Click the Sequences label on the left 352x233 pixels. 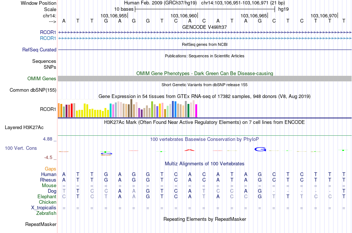(44, 61)
